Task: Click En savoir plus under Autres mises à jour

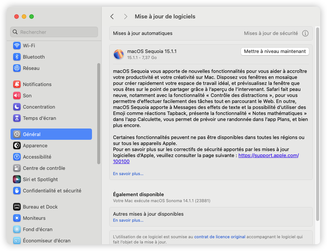Action: [128, 220]
